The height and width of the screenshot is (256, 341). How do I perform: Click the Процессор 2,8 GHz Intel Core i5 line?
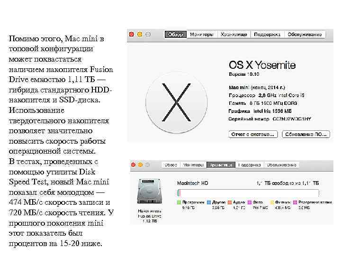[x=267, y=95]
